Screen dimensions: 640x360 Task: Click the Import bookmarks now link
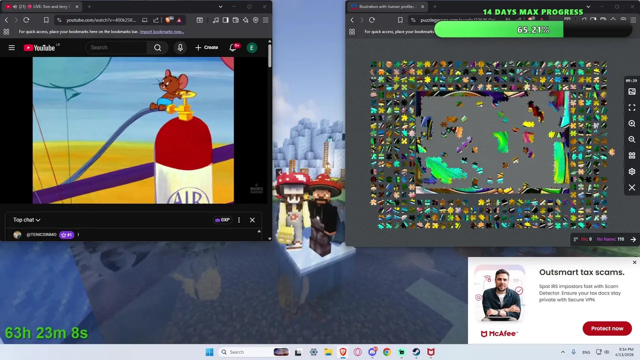pyautogui.click(x=162, y=31)
